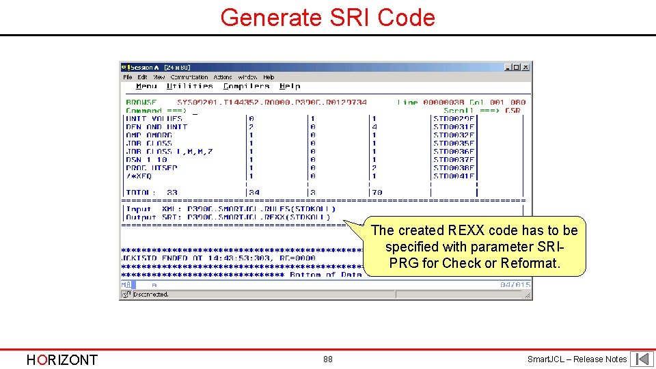Click the Session A title bar text
Screen dimensions: 656x369
[x=160, y=68]
